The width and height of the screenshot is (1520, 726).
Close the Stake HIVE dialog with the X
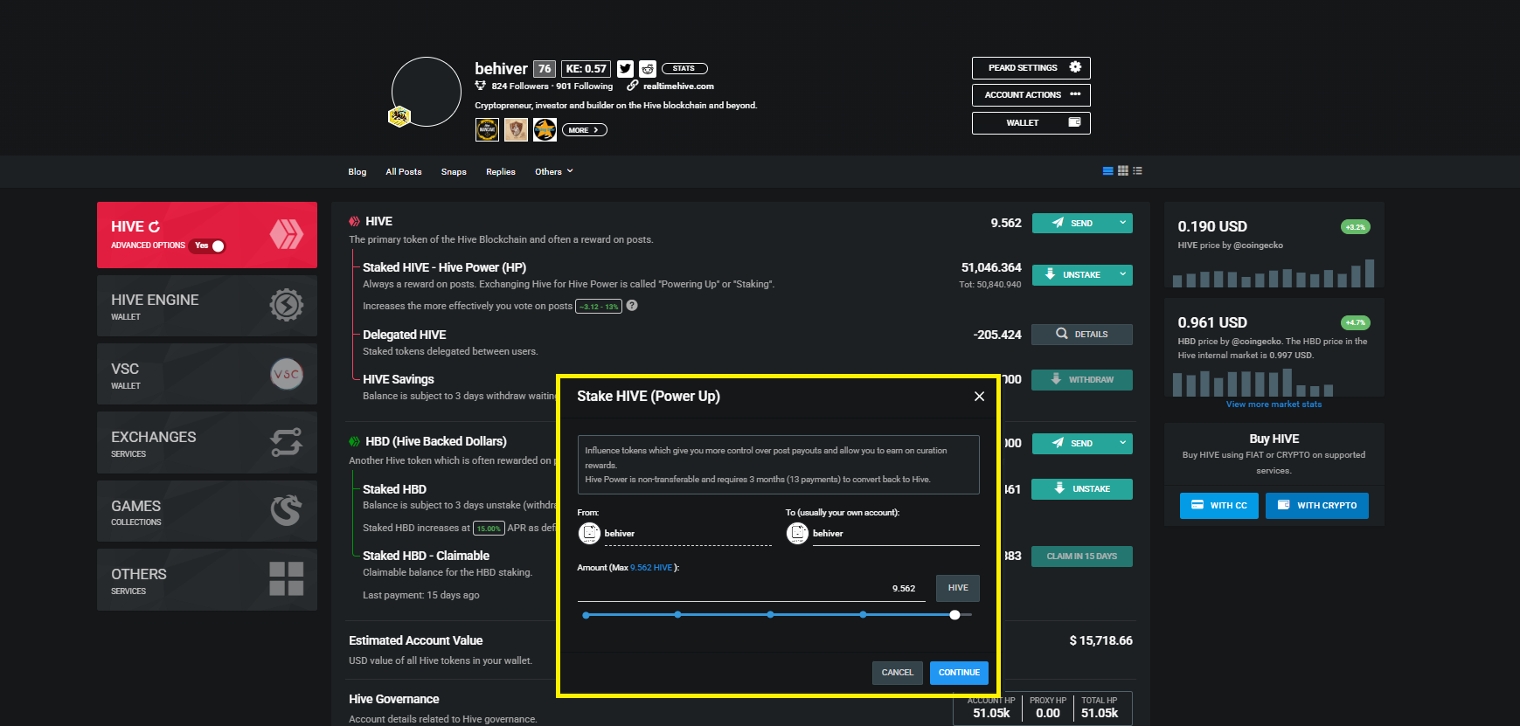(x=979, y=397)
